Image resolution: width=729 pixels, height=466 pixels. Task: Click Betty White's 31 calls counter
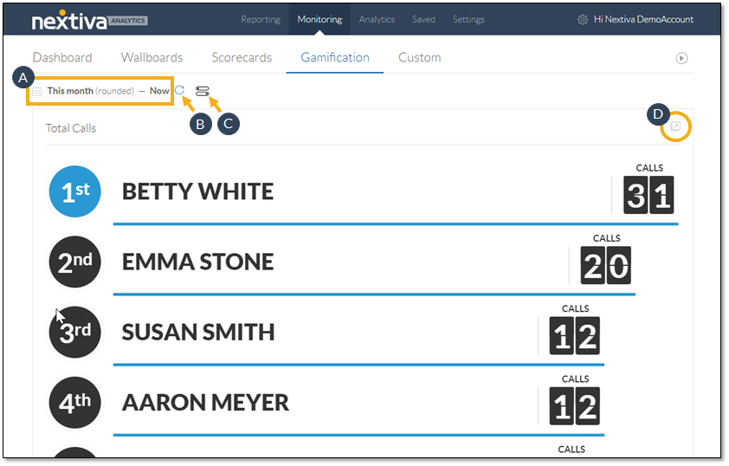pos(648,195)
